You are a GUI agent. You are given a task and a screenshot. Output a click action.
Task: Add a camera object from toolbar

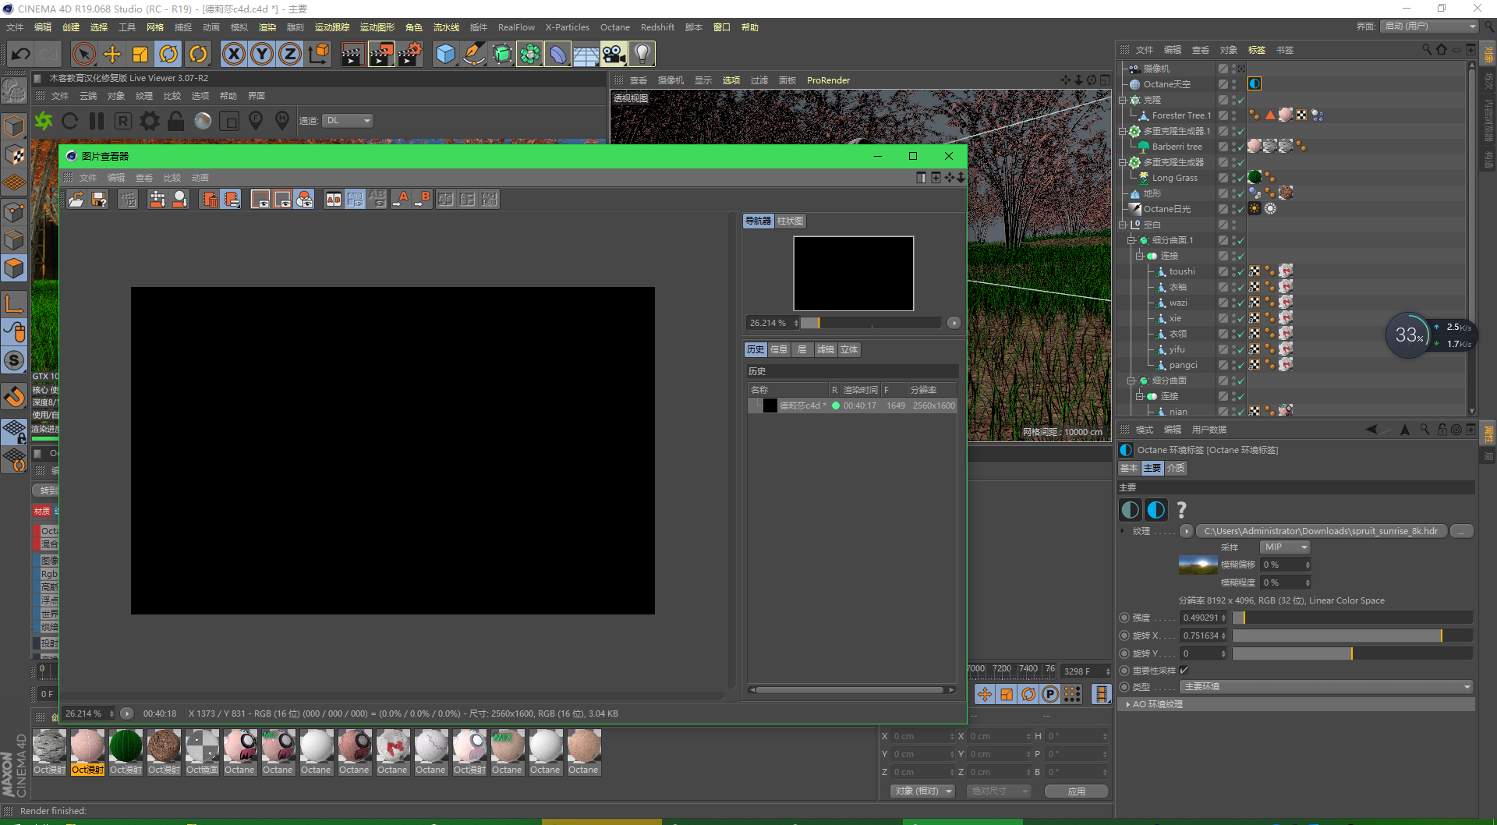pos(614,54)
